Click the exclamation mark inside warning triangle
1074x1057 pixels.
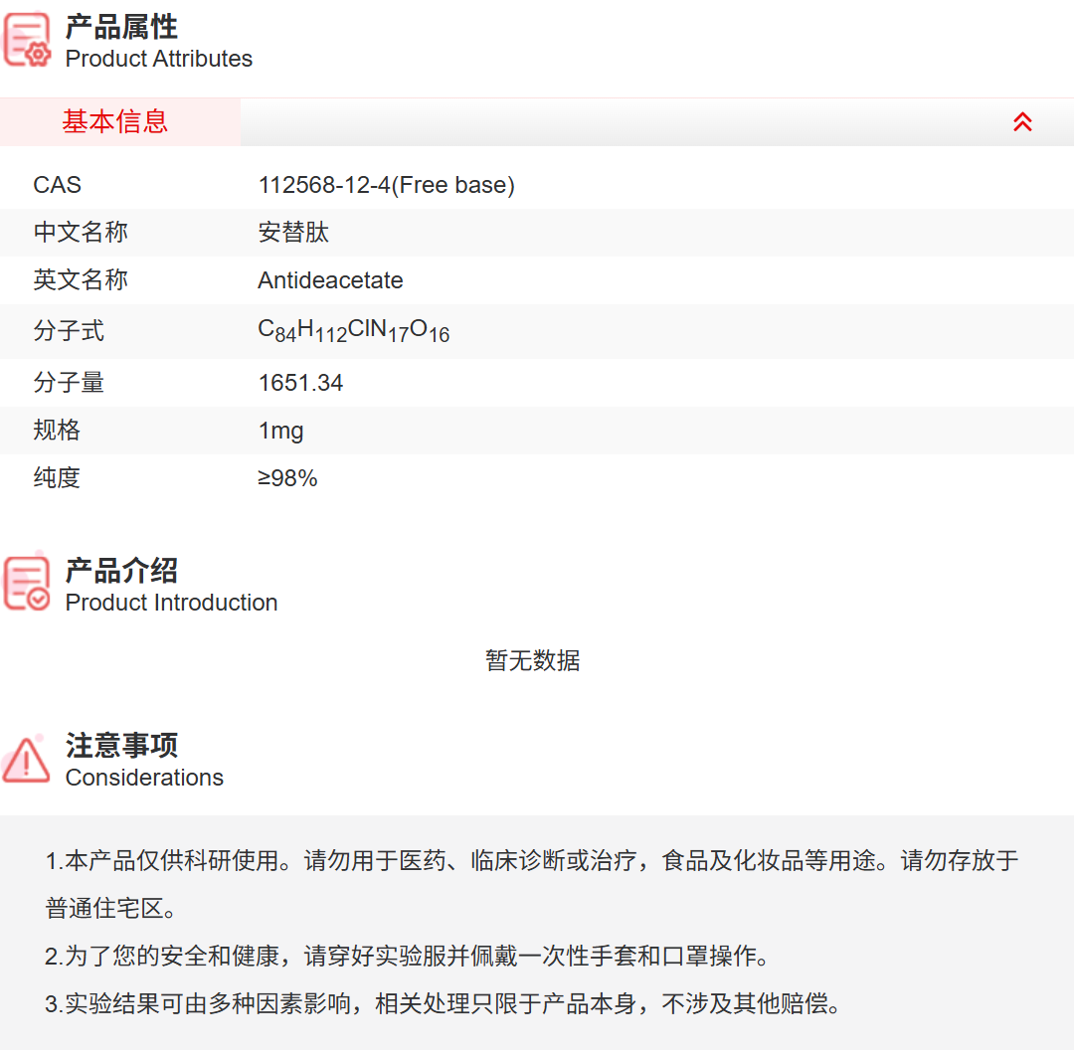25,764
